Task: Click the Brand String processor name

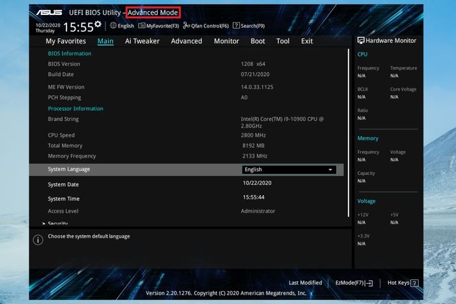Action: click(282, 122)
